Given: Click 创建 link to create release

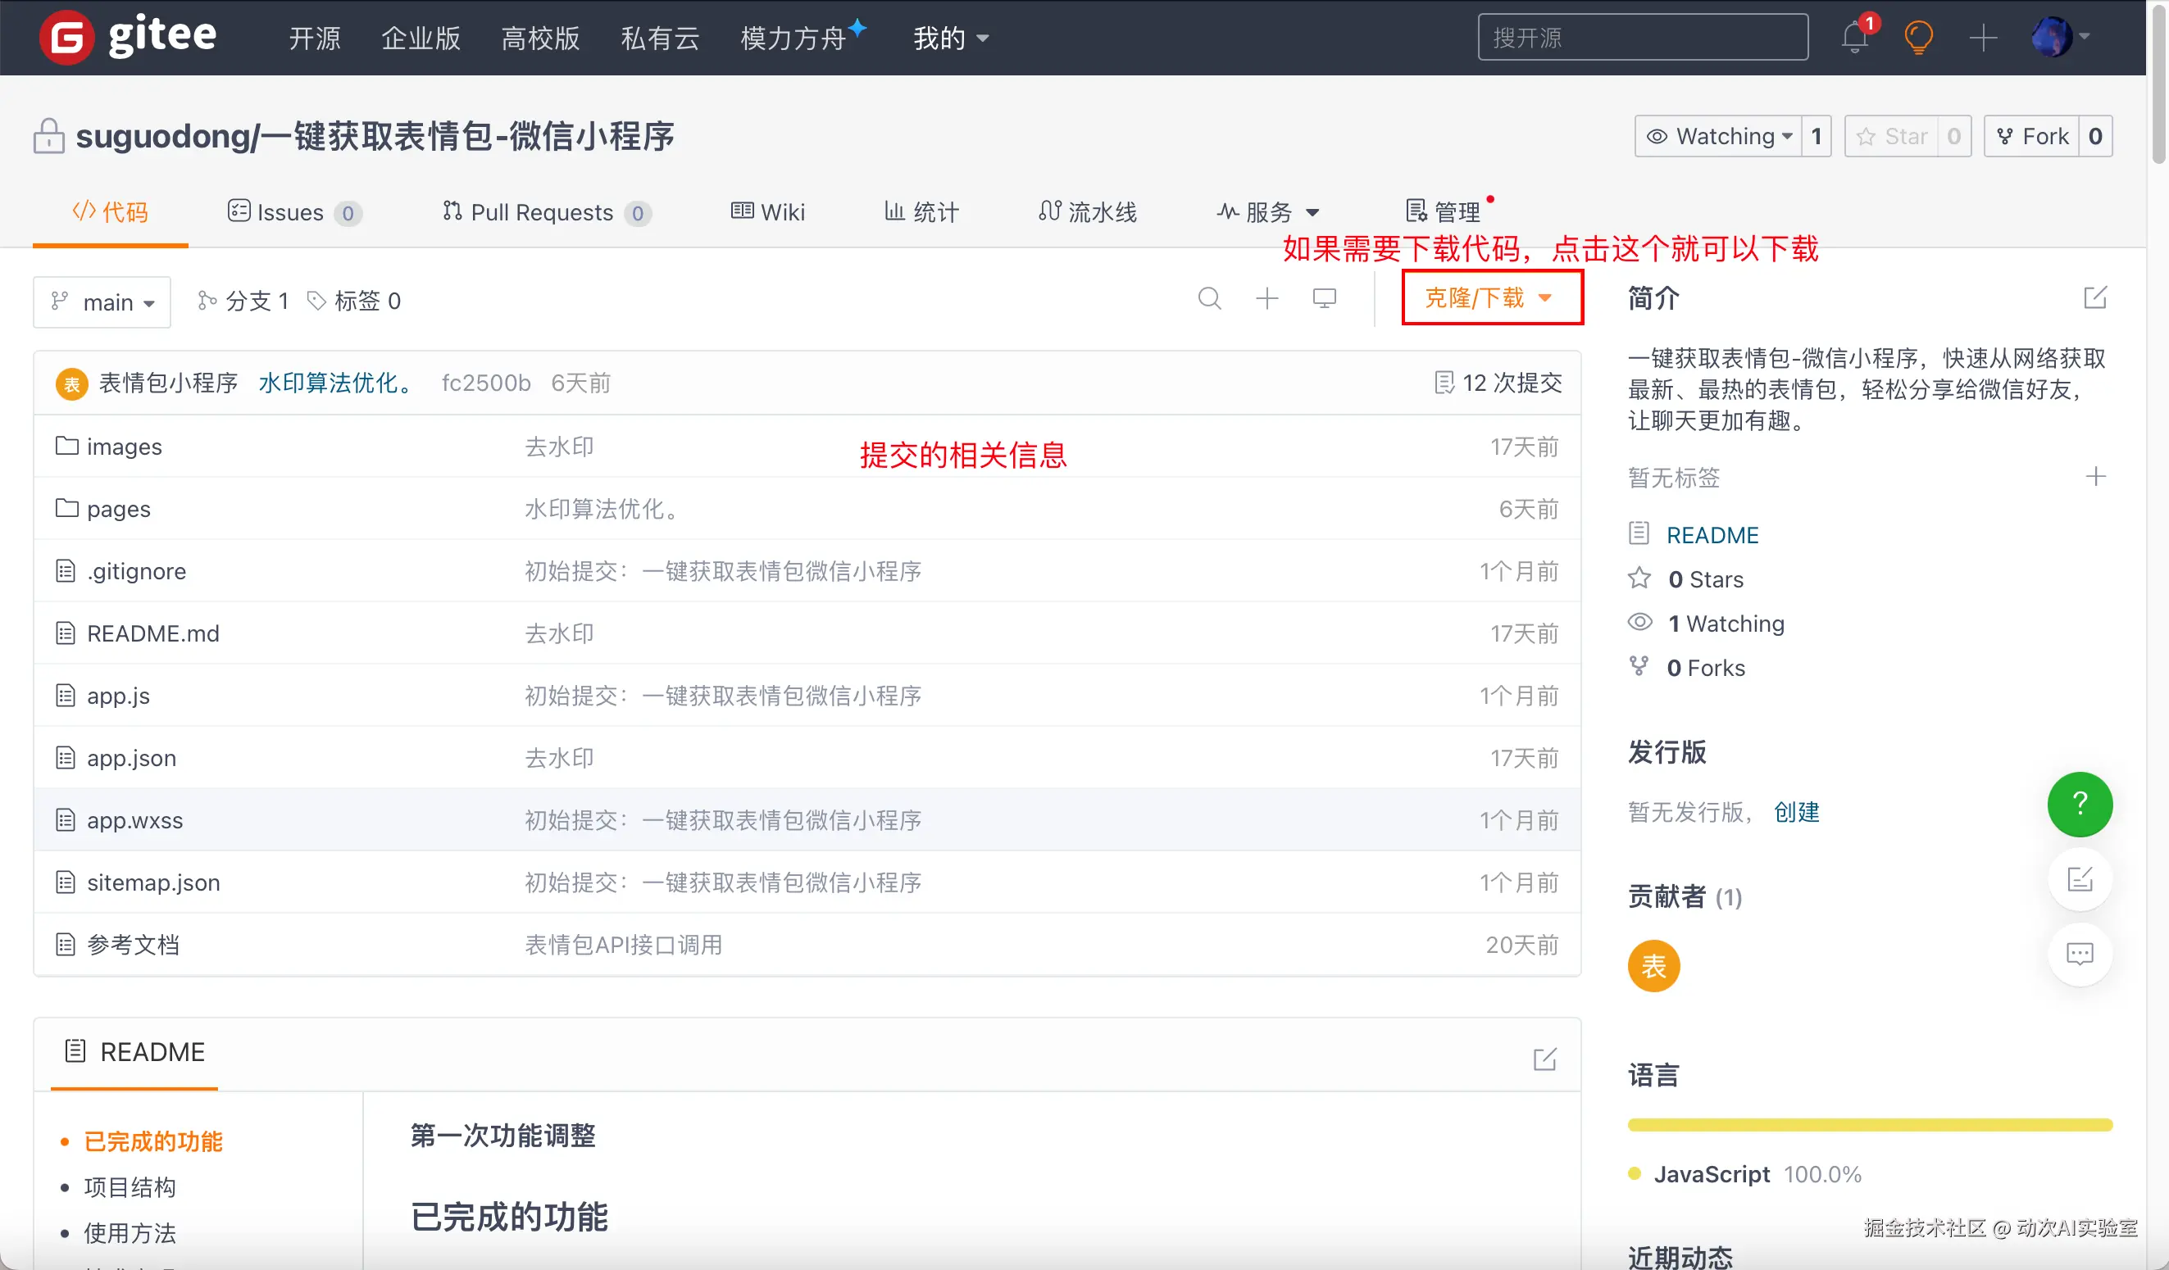Looking at the screenshot, I should (x=1796, y=811).
